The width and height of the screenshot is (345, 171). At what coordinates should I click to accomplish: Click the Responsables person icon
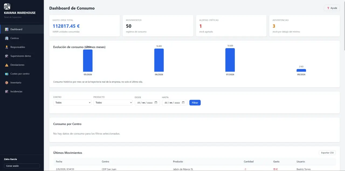coord(7,47)
